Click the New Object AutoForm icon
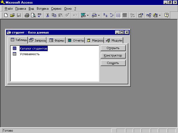The image size is (178, 133). pos(155,15)
